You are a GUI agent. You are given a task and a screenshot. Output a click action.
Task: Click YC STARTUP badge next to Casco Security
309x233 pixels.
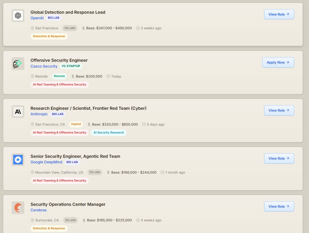(71, 66)
